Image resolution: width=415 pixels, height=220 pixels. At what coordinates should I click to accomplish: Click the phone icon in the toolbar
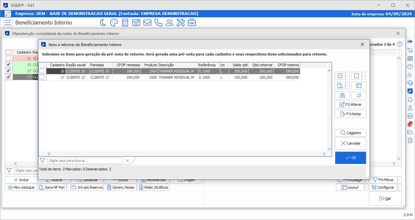(x=158, y=23)
